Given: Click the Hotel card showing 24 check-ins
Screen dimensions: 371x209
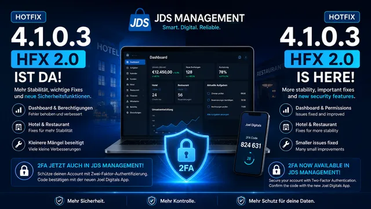Looking at the screenshot, I should tap(162, 93).
